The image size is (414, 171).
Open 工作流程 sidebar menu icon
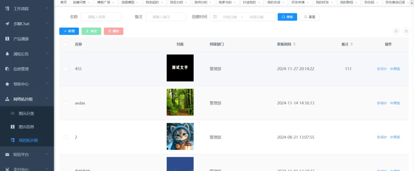tap(7, 8)
